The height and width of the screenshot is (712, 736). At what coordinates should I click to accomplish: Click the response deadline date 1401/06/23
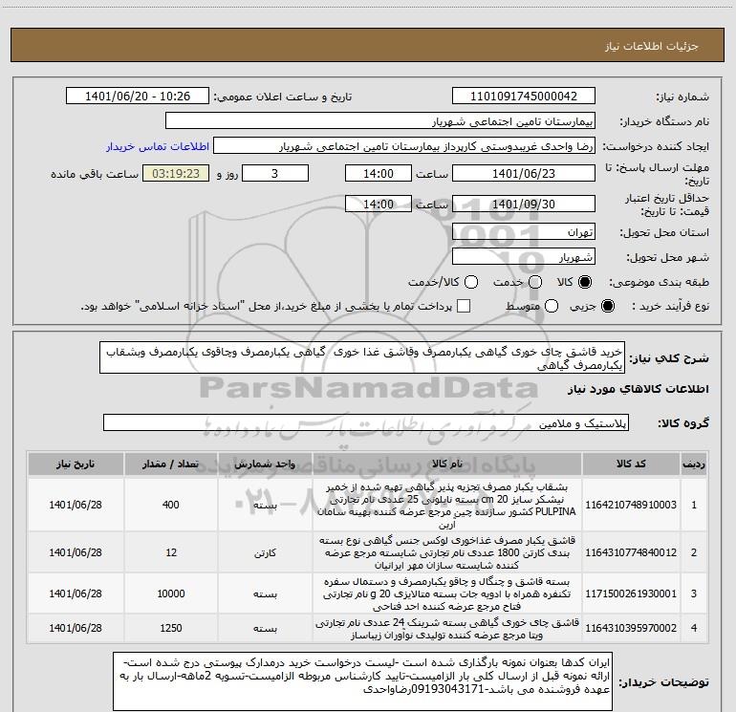[x=524, y=173]
